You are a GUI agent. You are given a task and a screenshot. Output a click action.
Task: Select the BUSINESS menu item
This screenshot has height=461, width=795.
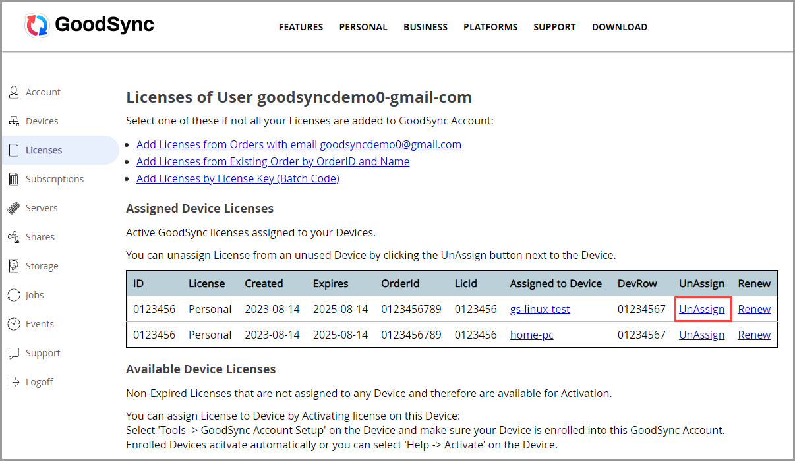425,27
